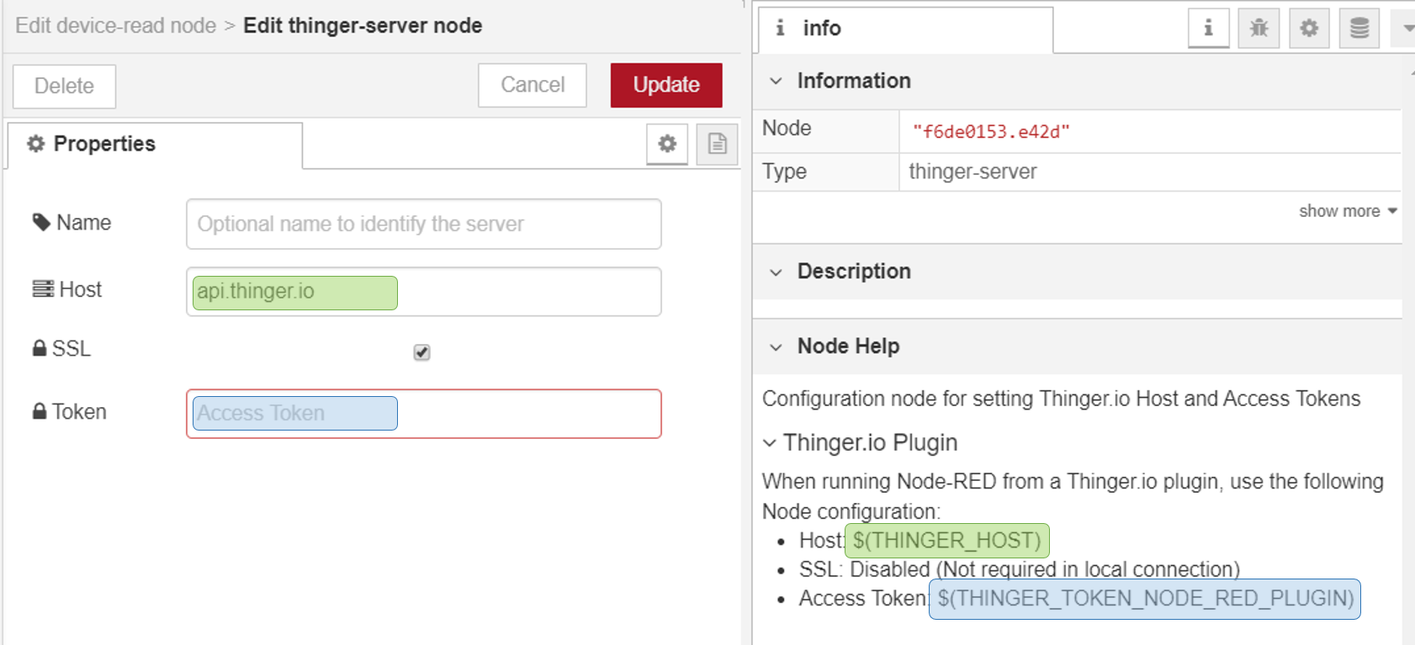The width and height of the screenshot is (1415, 645).
Task: Collapse the Node Help section
Action: pyautogui.click(x=776, y=346)
